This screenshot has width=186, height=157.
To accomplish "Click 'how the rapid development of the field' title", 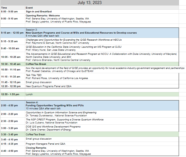I will click(x=105, y=68).
